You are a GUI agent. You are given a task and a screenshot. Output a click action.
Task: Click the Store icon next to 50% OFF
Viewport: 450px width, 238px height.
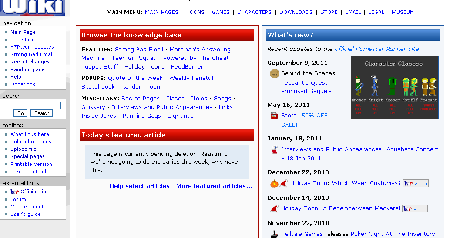click(274, 116)
